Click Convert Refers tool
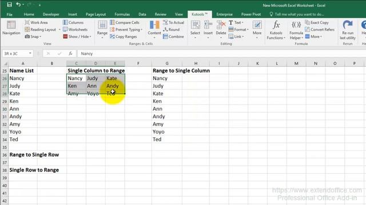The width and height of the screenshot is (366, 205). coord(320,30)
